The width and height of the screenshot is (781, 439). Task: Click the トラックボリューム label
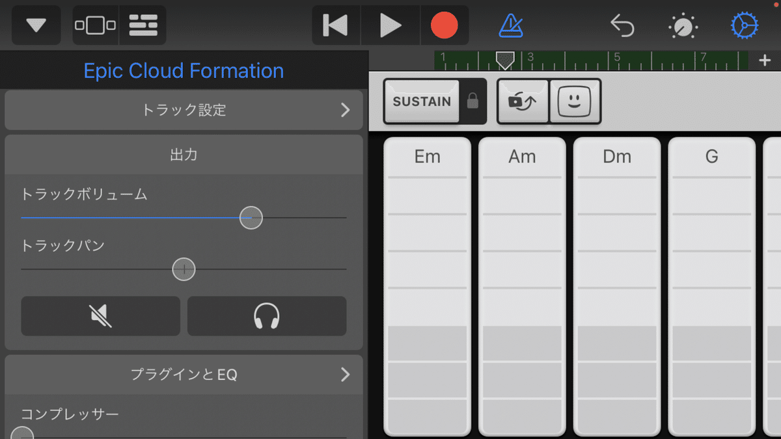pos(85,194)
